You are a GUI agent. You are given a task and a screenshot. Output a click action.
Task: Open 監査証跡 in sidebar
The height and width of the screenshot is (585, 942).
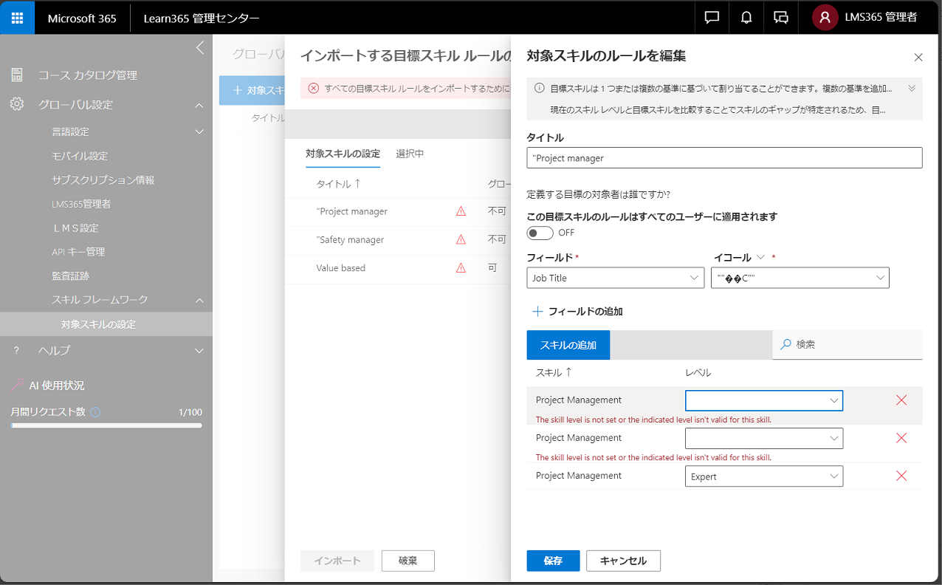70,276
